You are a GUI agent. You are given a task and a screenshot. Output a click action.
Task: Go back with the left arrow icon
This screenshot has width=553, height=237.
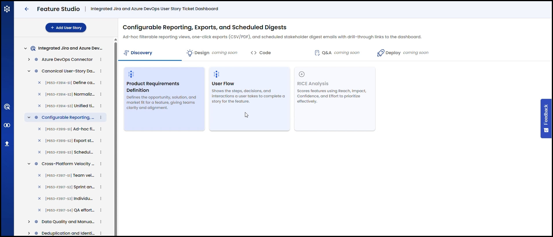(27, 9)
